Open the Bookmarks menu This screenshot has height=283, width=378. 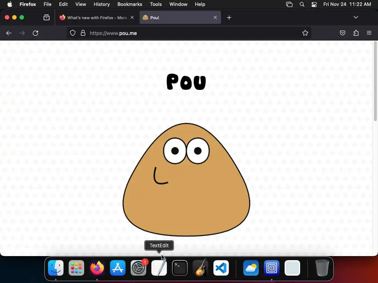click(130, 4)
